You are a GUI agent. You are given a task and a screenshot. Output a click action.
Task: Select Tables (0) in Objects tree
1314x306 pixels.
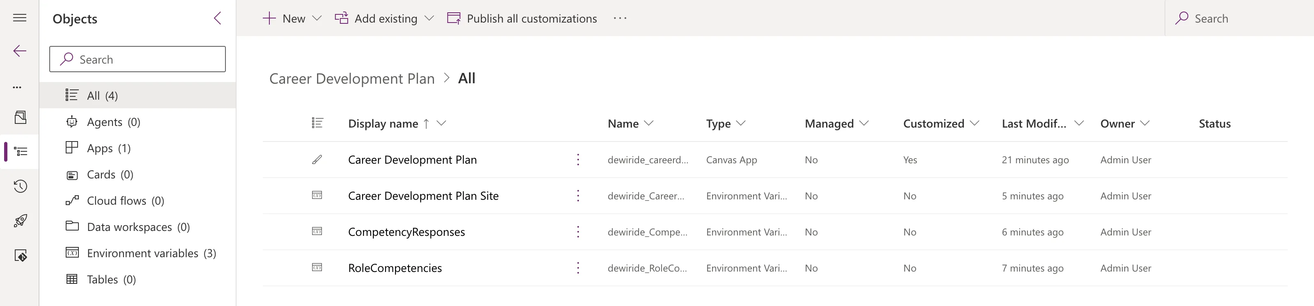point(138,279)
